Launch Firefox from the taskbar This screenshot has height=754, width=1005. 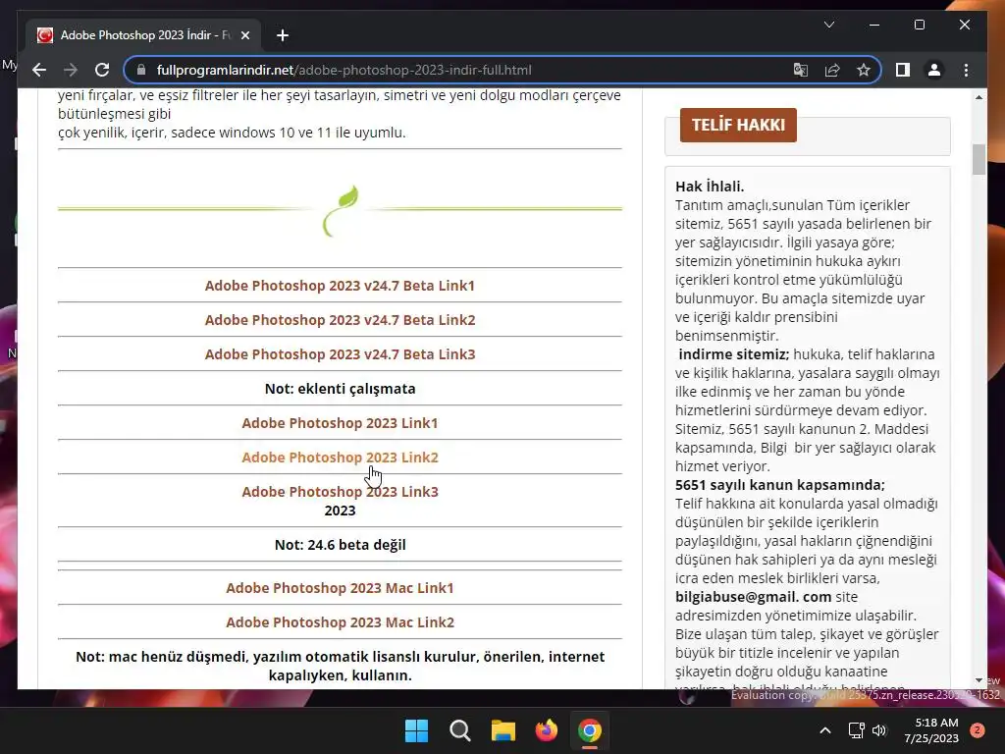coord(546,730)
